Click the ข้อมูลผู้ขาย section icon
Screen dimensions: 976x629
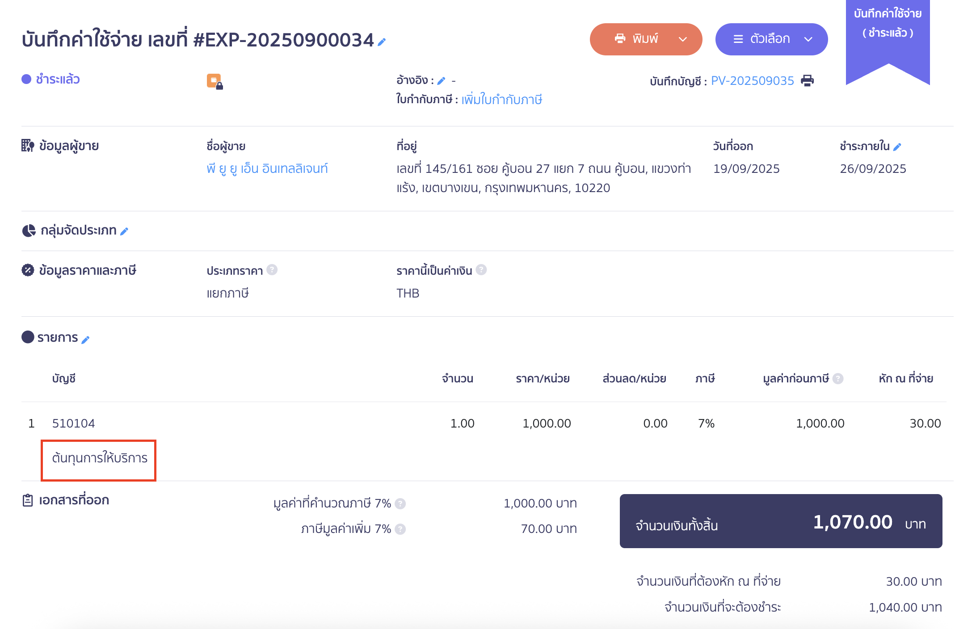point(28,145)
